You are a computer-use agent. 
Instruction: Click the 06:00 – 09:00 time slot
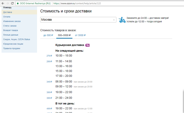point(64,82)
